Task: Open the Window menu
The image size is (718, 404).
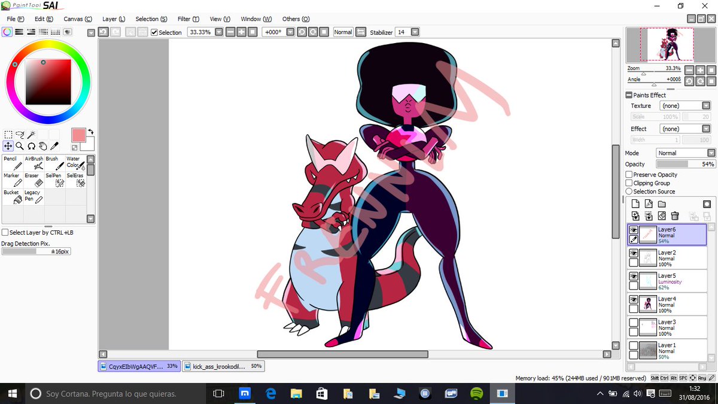Action: click(x=255, y=19)
